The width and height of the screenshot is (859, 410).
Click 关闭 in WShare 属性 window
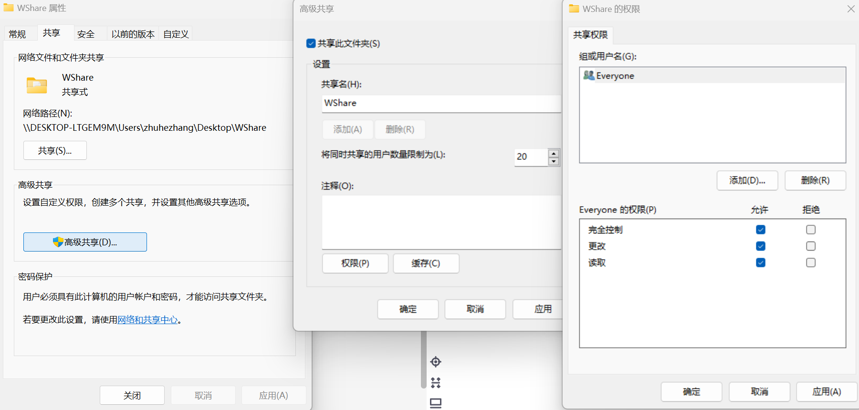point(132,396)
